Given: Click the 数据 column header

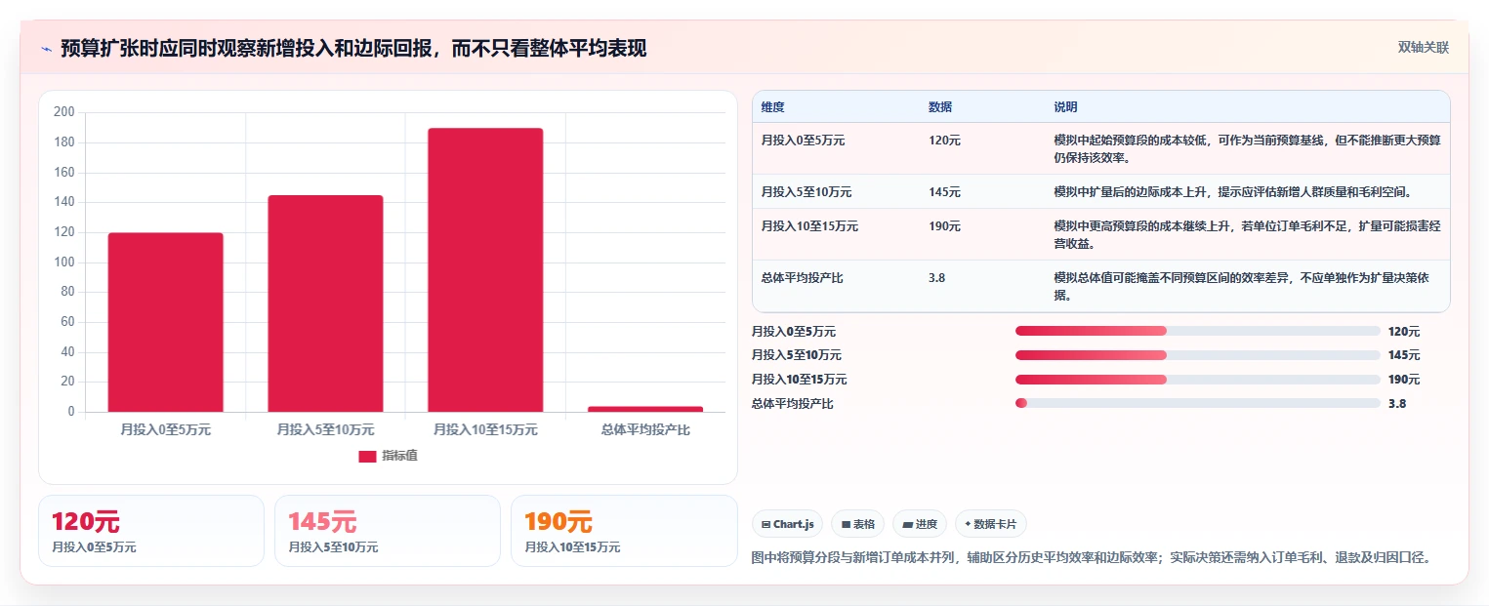Looking at the screenshot, I should [x=940, y=107].
